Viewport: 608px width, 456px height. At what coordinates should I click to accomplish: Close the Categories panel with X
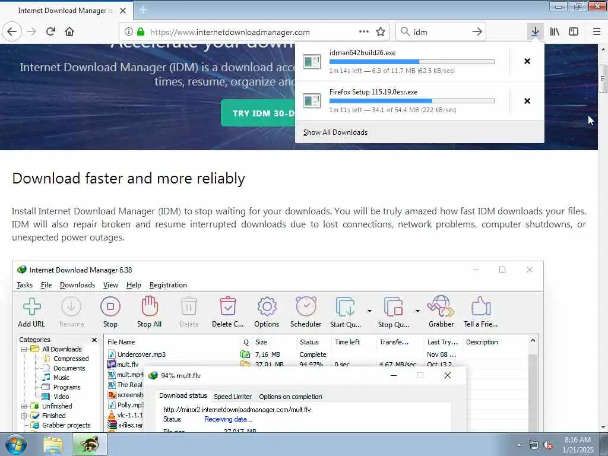94,340
